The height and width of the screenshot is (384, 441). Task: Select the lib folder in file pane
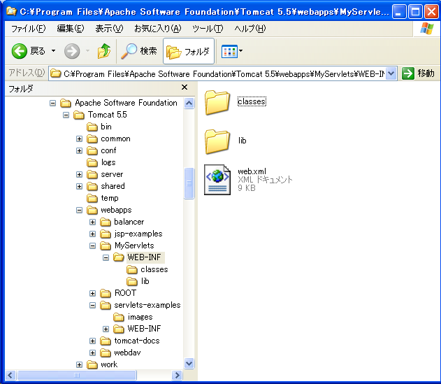(226, 141)
